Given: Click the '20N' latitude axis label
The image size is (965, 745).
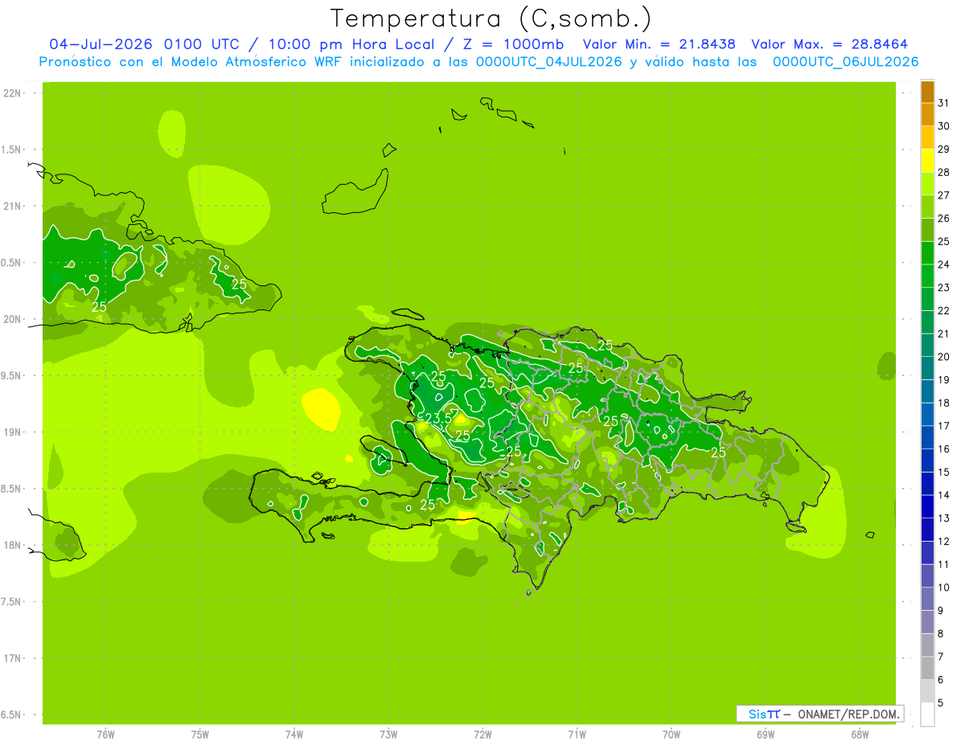Looking at the screenshot, I should (x=12, y=319).
